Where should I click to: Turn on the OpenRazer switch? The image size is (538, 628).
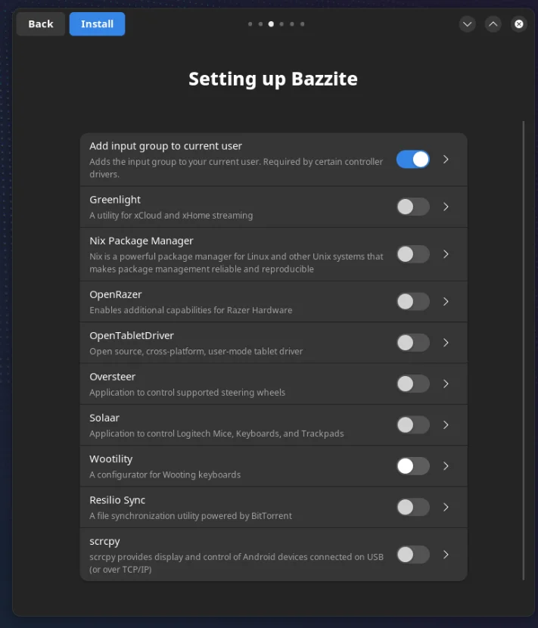tap(412, 301)
